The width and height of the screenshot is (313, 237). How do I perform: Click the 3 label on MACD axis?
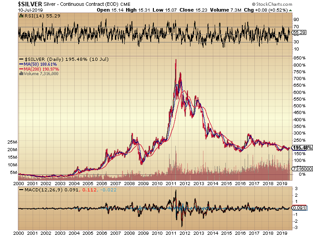(296, 189)
